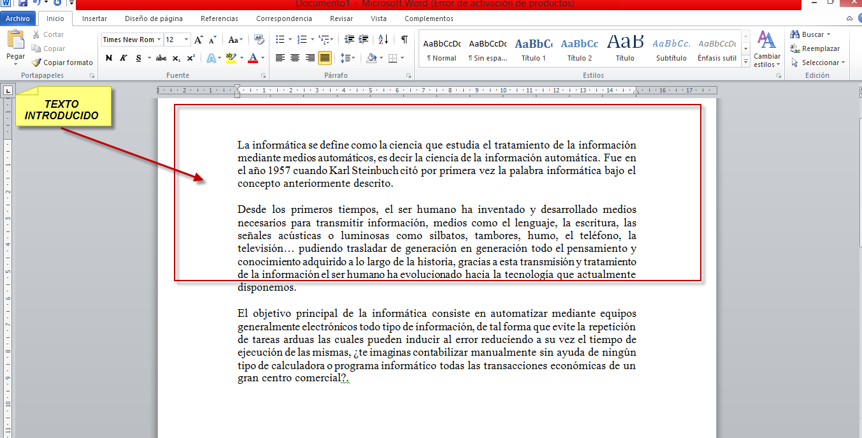Open the Times New Roman font dropdown
This screenshot has height=438, width=862.
pyautogui.click(x=132, y=40)
